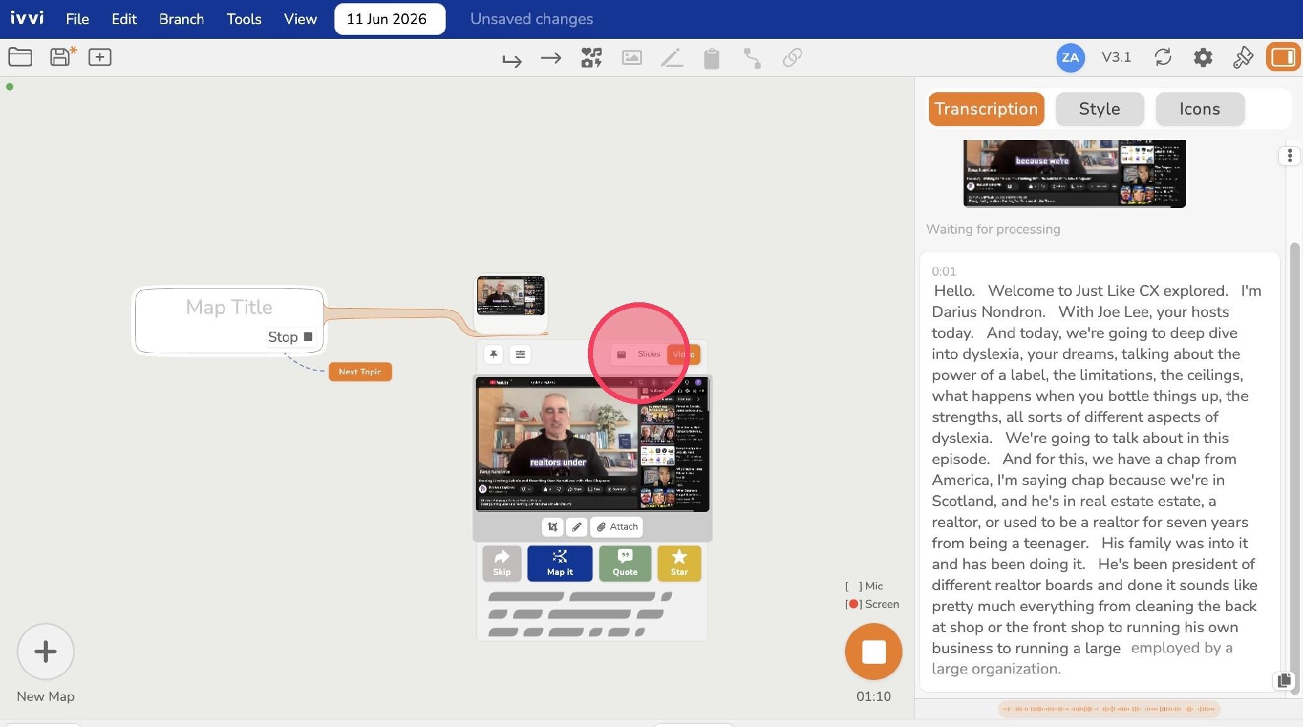Open the three-dot transcription options menu
1303x727 pixels.
(1290, 156)
